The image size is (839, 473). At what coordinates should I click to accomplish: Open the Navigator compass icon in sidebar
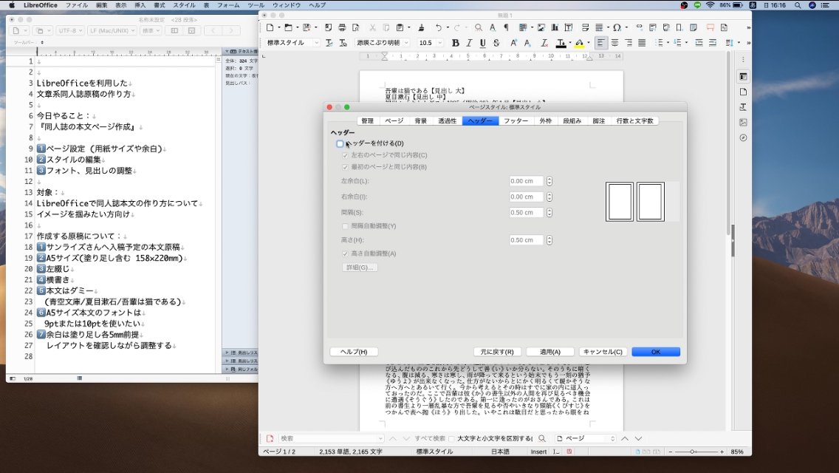743,137
